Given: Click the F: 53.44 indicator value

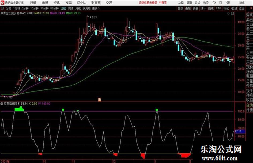Looking at the screenshot, I should click(23, 104).
